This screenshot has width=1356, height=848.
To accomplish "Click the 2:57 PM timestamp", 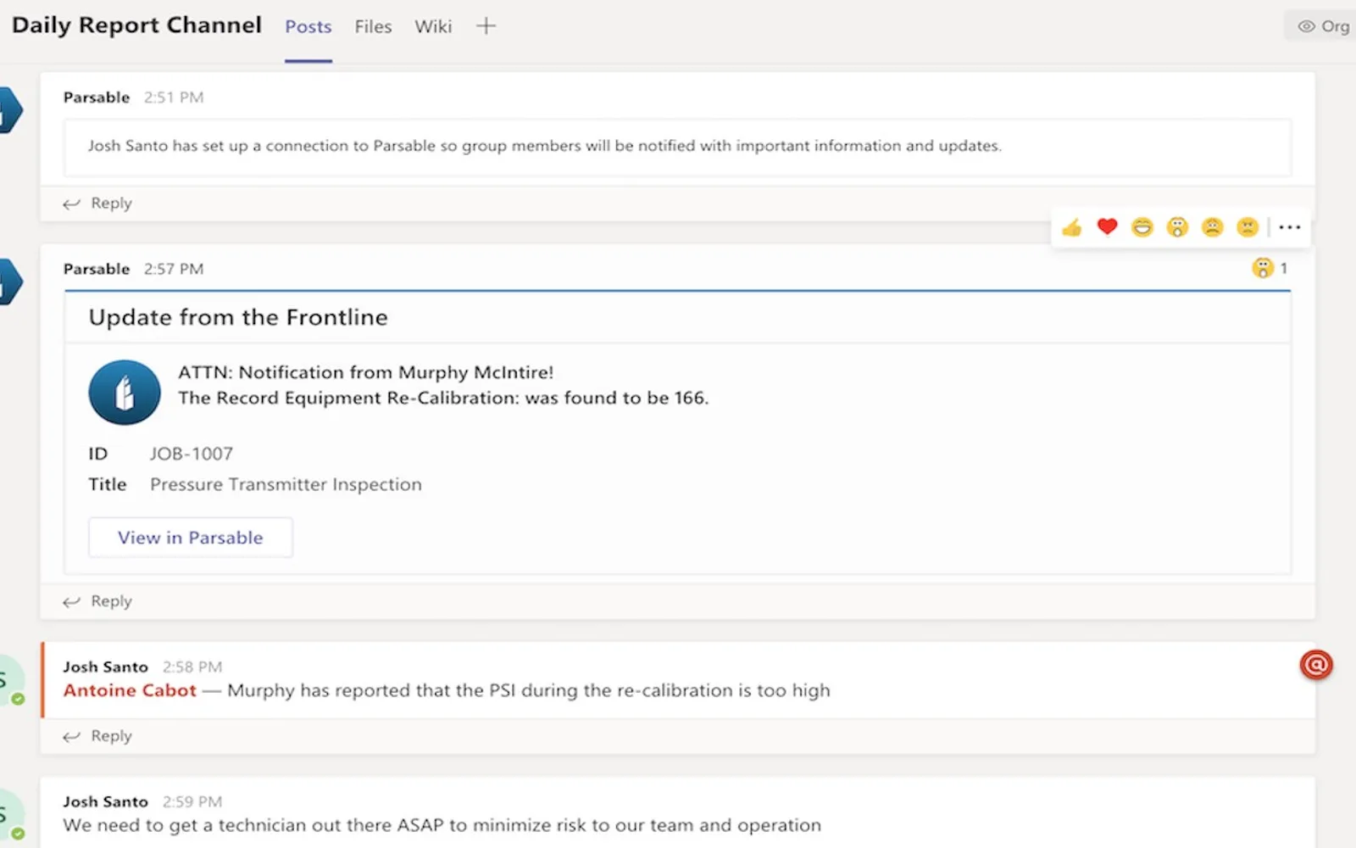I will click(174, 269).
